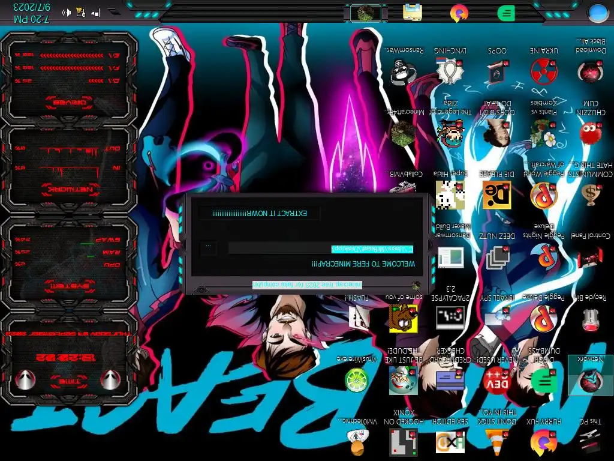This screenshot has width=614, height=461.
Task: Launch the Peggle Deluxe shortcut
Action: (544, 319)
